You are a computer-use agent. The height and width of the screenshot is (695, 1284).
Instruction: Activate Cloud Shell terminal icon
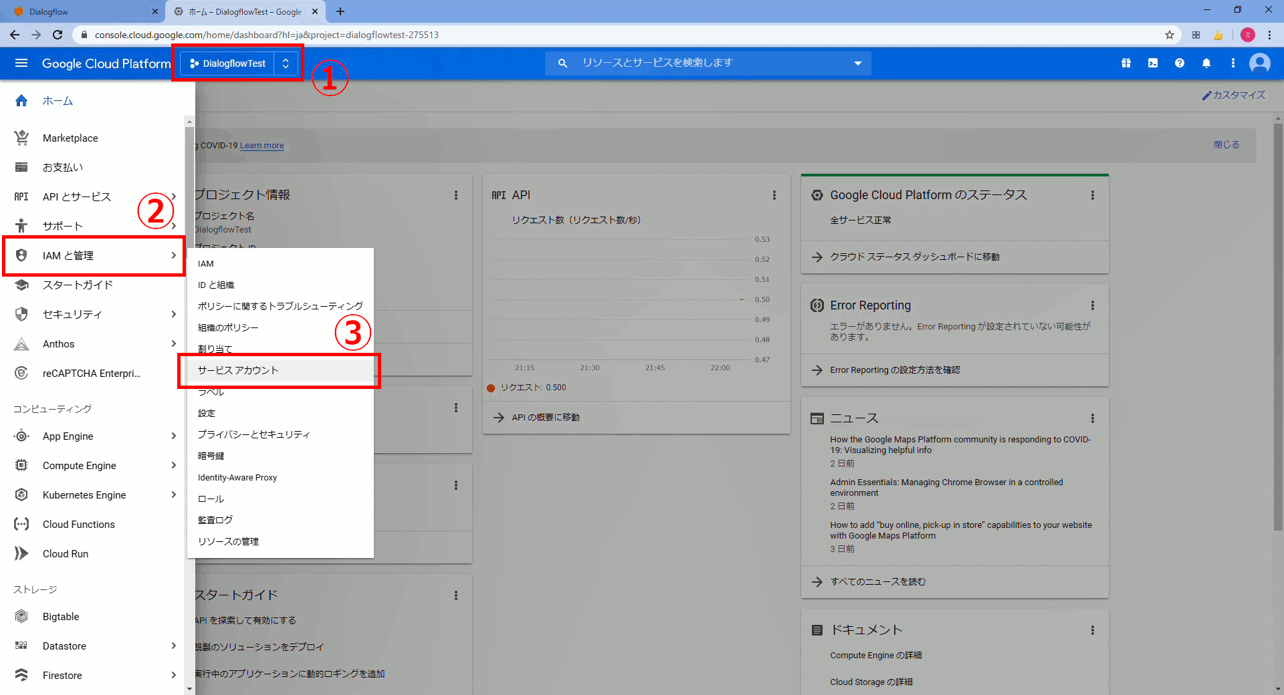[x=1153, y=63]
